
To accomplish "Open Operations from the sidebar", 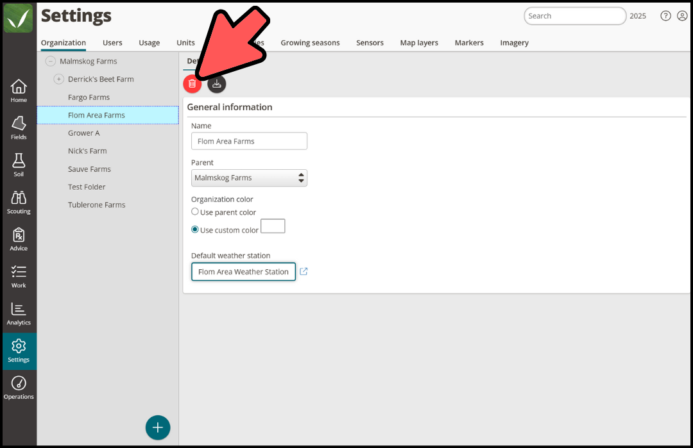I will click(19, 388).
